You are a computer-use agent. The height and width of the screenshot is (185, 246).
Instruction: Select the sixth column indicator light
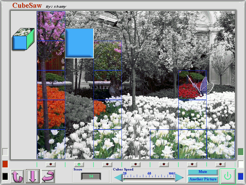click(192, 164)
